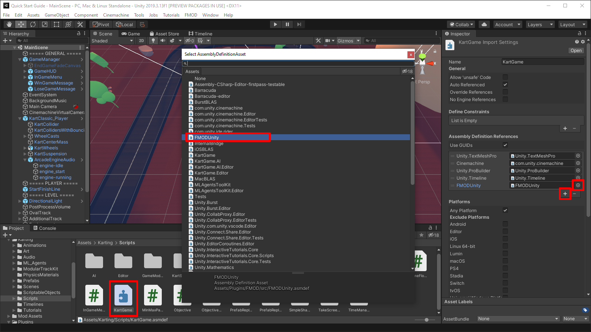The height and width of the screenshot is (332, 591).
Task: Click the scene lighting bulb icon
Action: tap(153, 41)
